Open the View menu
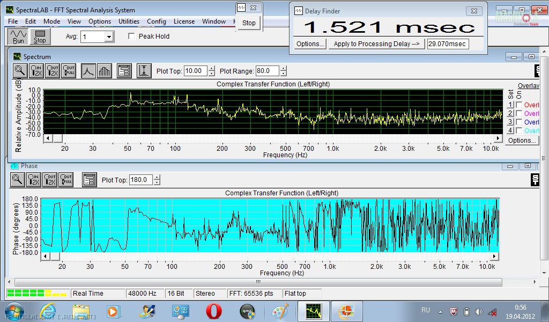The width and height of the screenshot is (549, 322). [74, 21]
